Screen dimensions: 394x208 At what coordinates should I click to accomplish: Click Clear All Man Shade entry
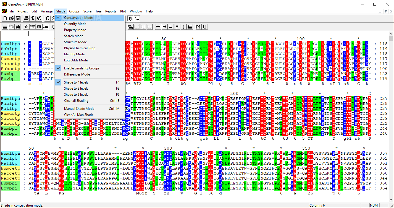coord(90,115)
